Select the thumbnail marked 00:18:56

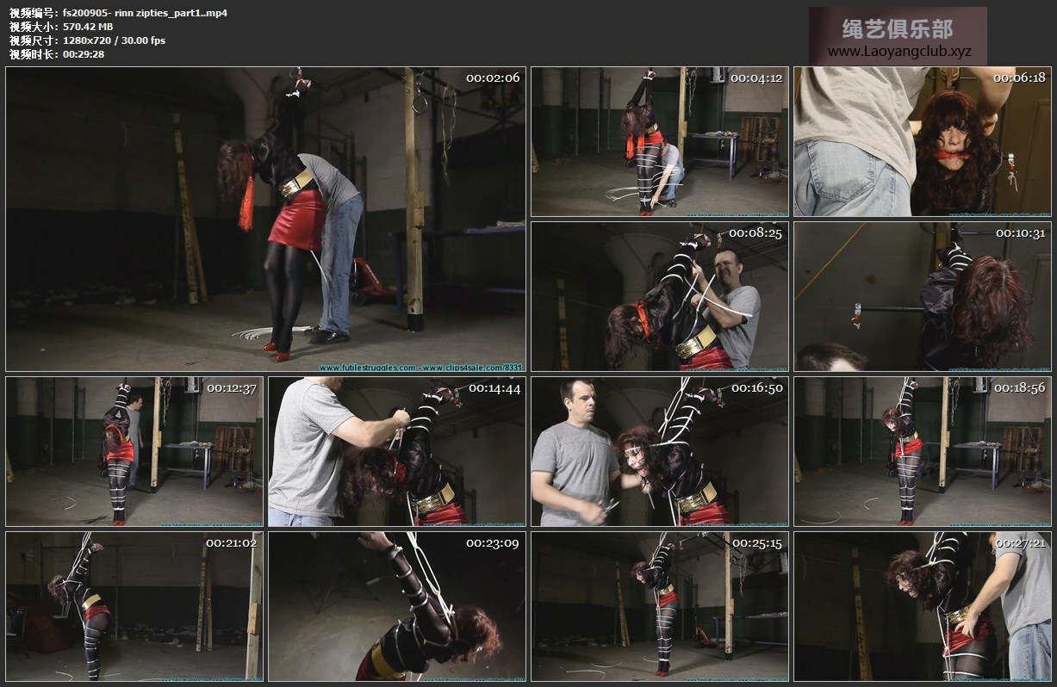922,451
